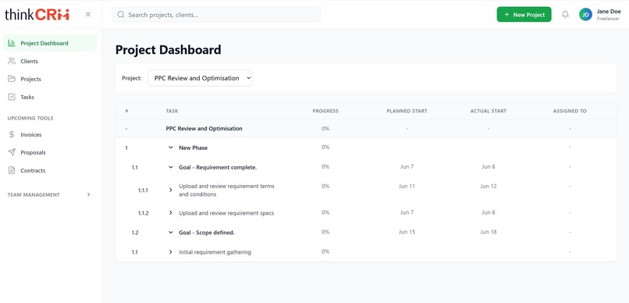Navigate to Tasks
Image resolution: width=629 pixels, height=303 pixels.
50,97
